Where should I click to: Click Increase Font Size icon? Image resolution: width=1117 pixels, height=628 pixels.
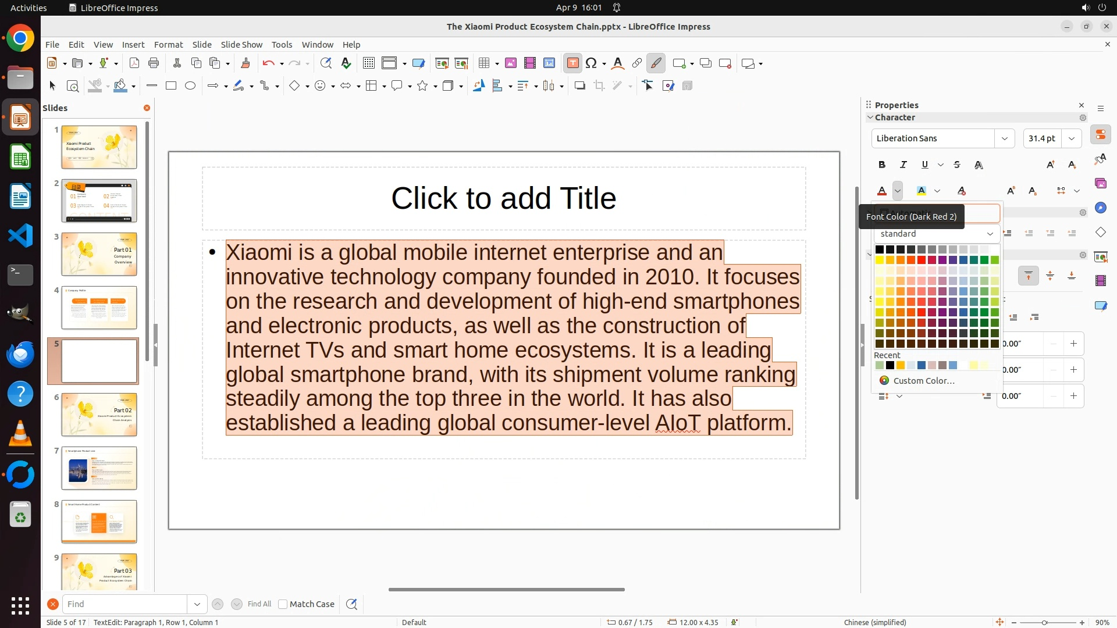click(1050, 165)
